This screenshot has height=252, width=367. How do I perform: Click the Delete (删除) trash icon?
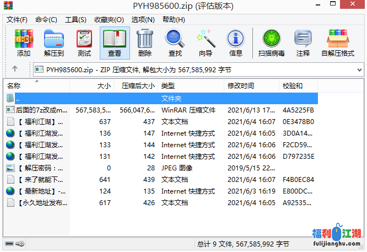click(145, 43)
